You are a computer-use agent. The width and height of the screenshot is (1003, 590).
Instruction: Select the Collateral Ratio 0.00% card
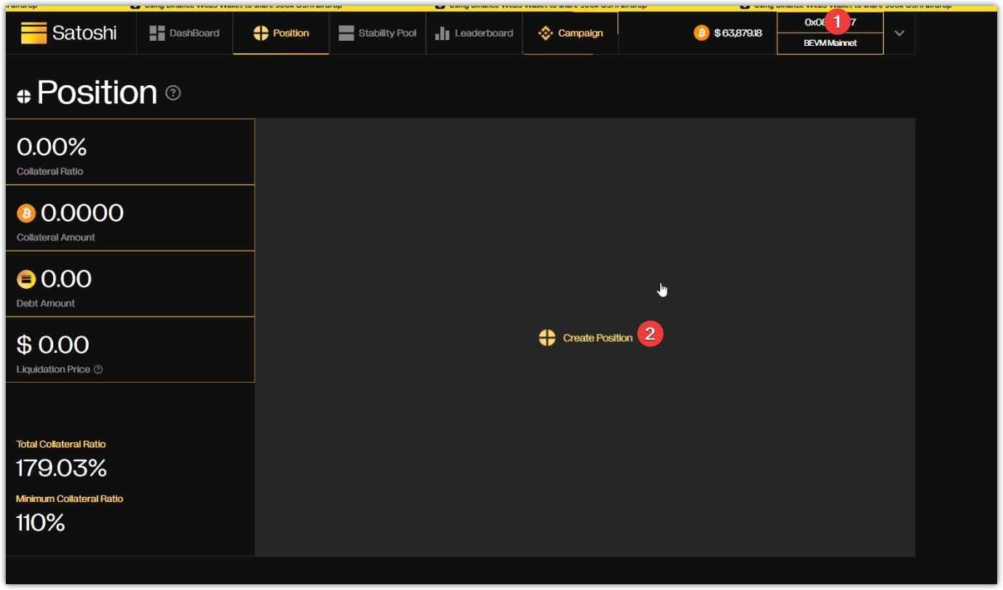point(130,152)
